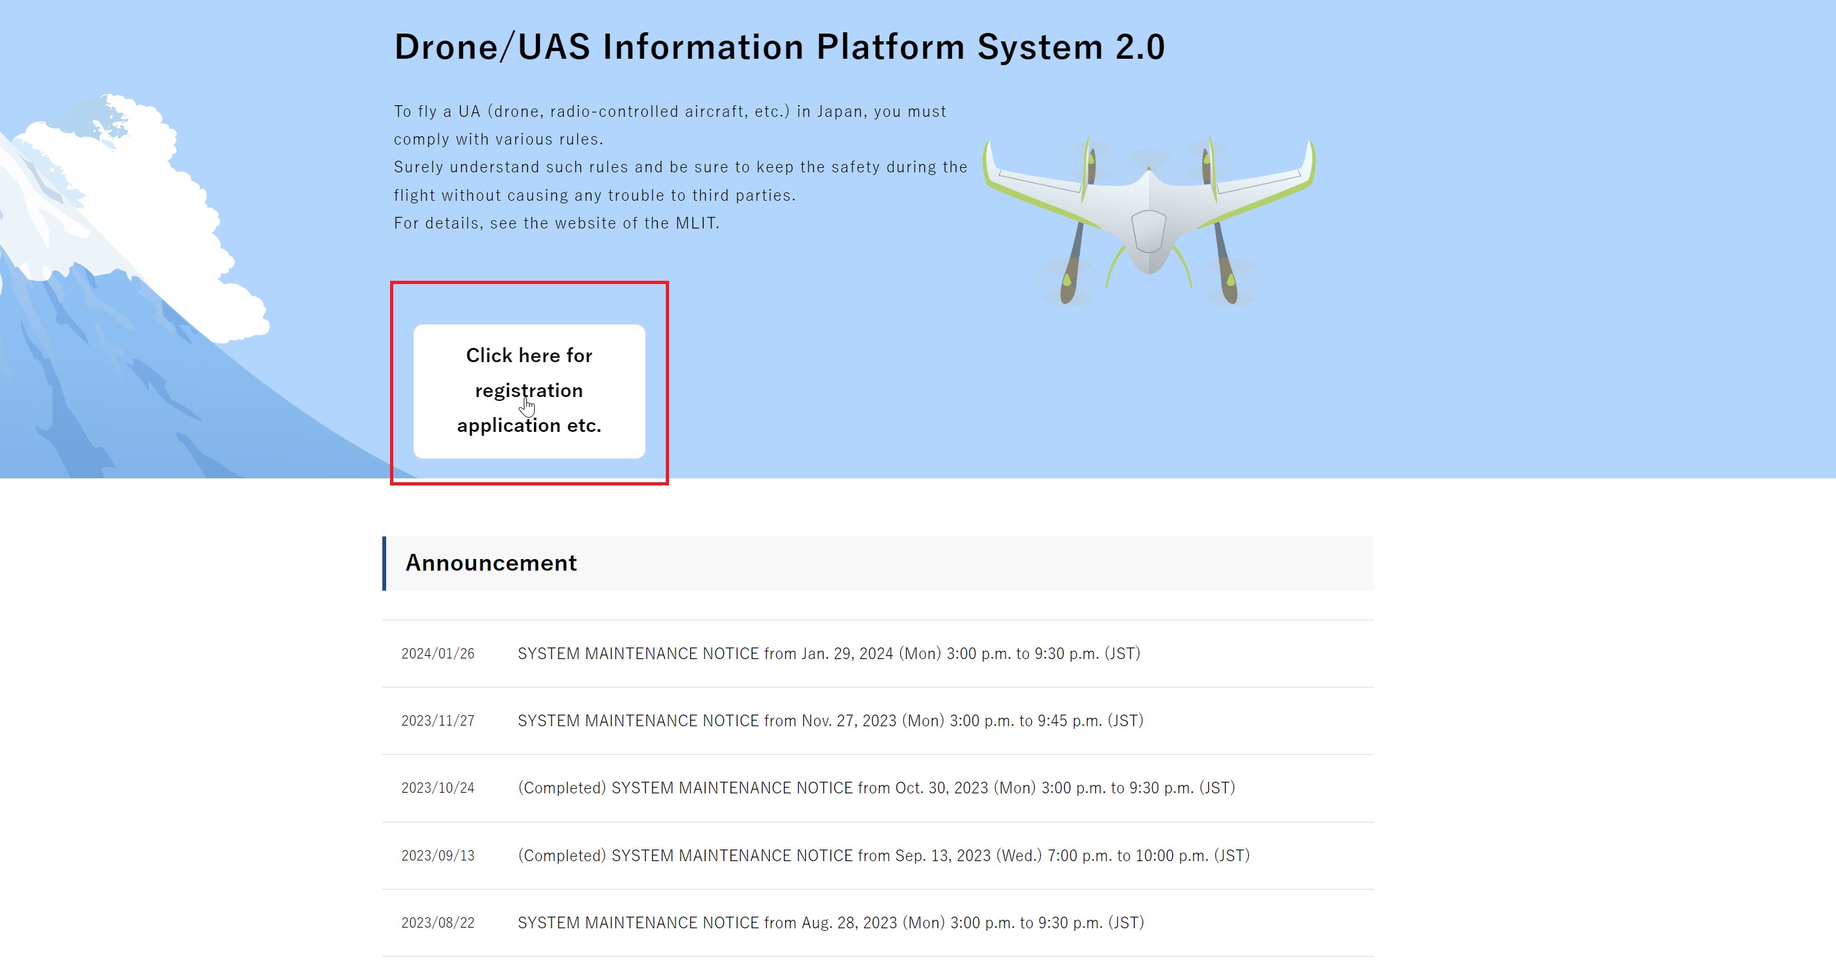The width and height of the screenshot is (1836, 967).
Task: Click the Drone/UAS Information Platform System title
Action: (779, 47)
